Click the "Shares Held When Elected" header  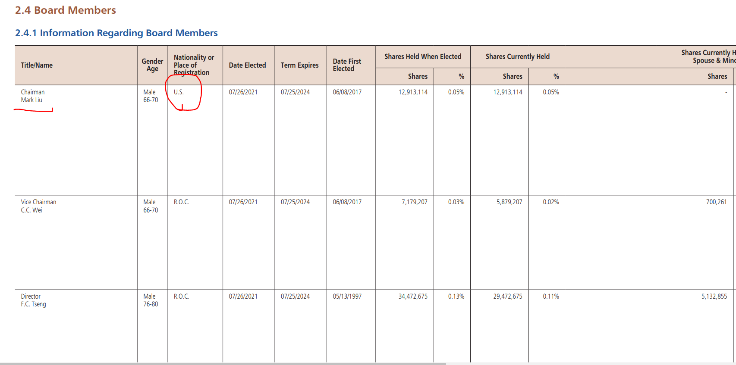pos(423,56)
